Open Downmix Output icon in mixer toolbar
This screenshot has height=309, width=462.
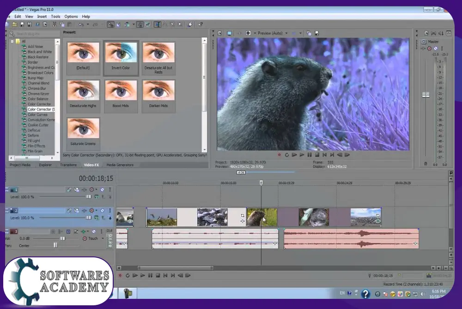tap(433, 33)
